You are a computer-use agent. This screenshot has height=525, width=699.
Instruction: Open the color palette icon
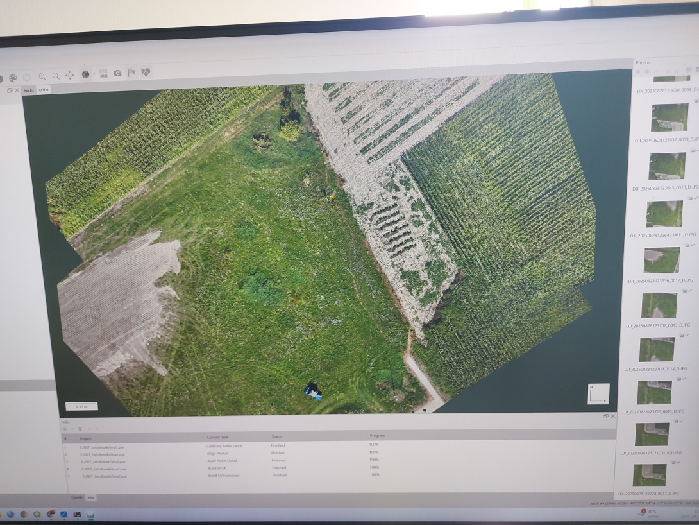click(13, 78)
